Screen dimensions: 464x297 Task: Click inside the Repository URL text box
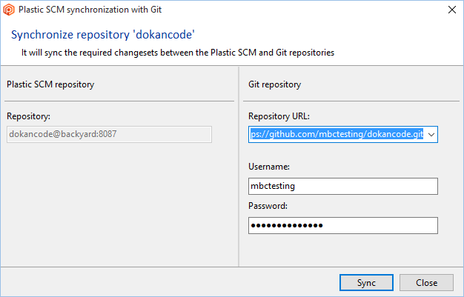(x=337, y=134)
